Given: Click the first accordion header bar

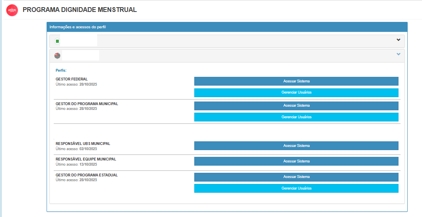Looking at the screenshot, I should coord(239,41).
